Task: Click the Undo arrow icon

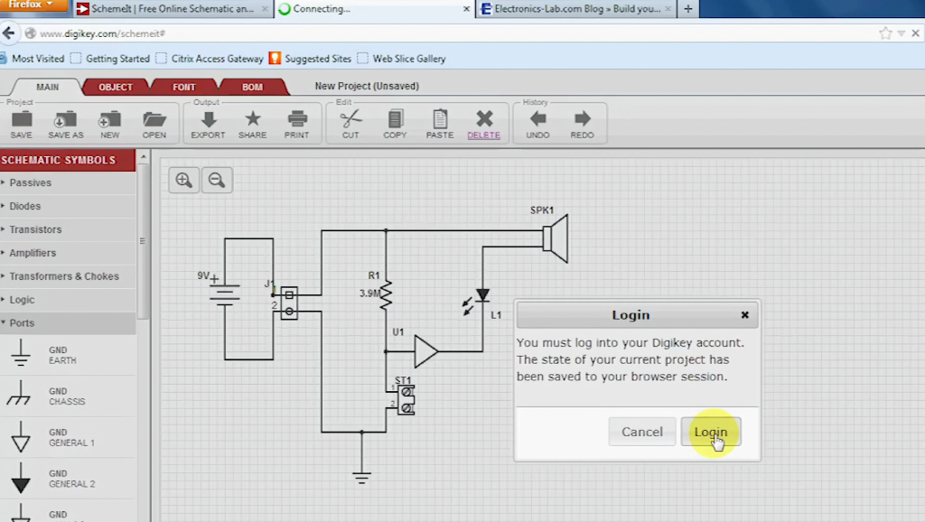Action: tap(537, 119)
